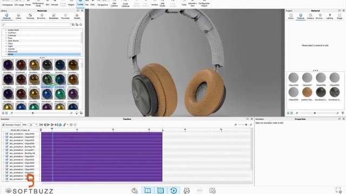The image size is (346, 194).
Task: Open Scene tab in Project panel
Action: coord(291,17)
